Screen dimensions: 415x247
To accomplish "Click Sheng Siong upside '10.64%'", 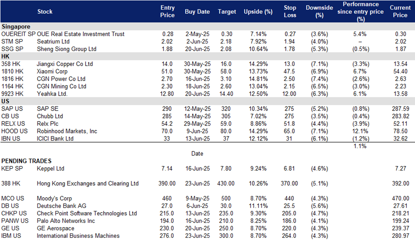I will (258, 49).
